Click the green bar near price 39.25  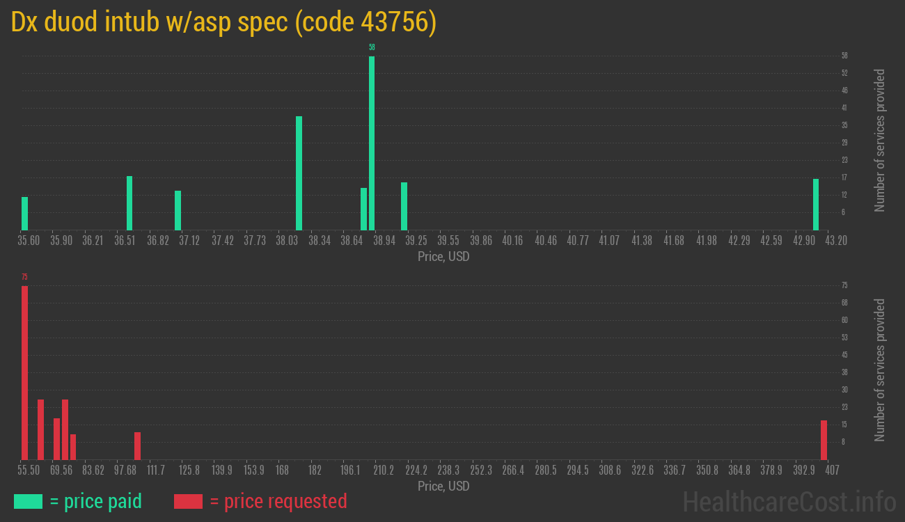click(404, 206)
